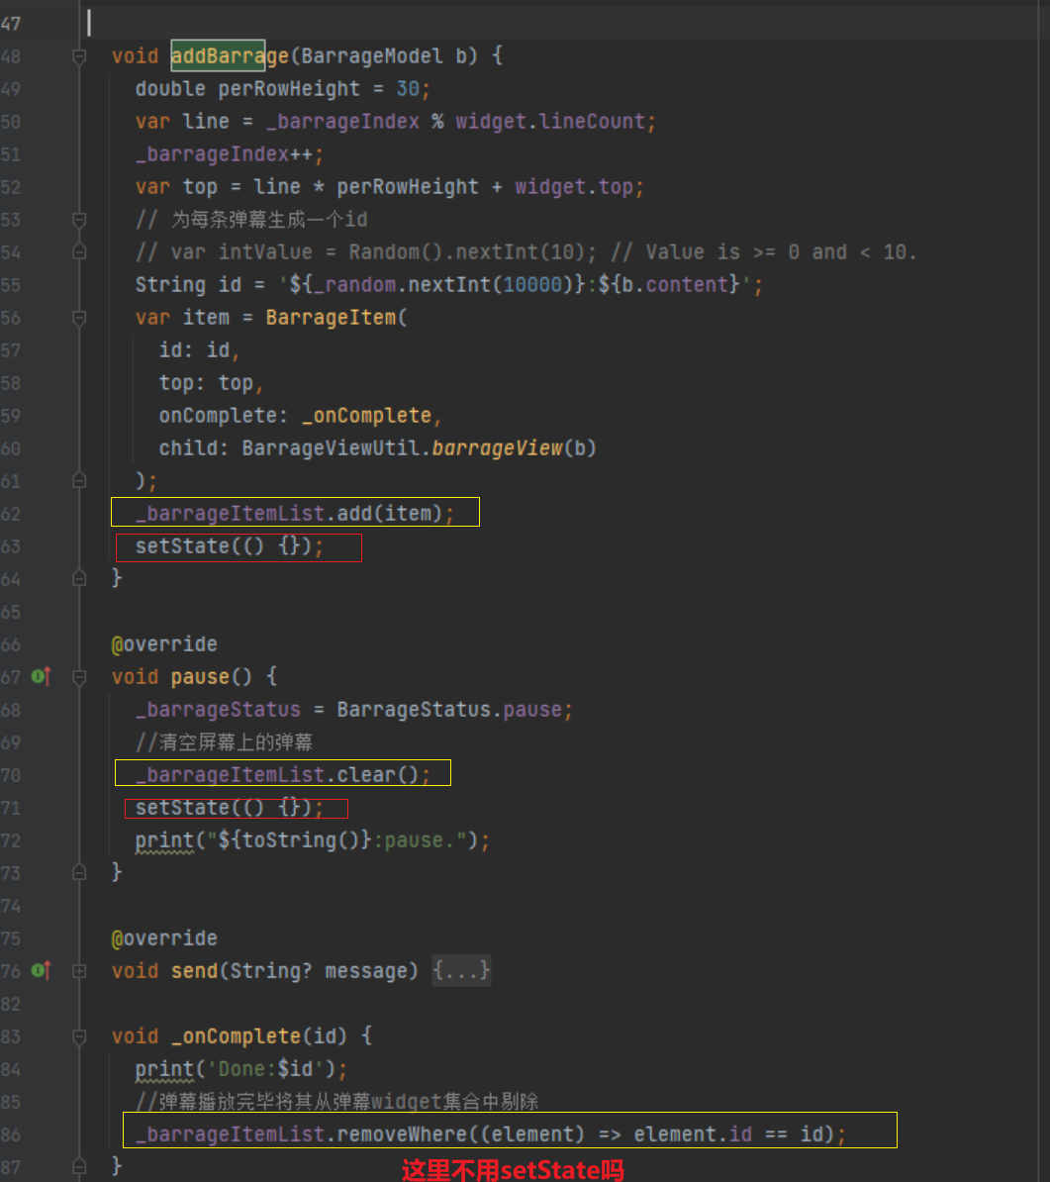Click the Chinese comment on line 69
Viewport: 1050px width, 1182px height.
(x=224, y=741)
